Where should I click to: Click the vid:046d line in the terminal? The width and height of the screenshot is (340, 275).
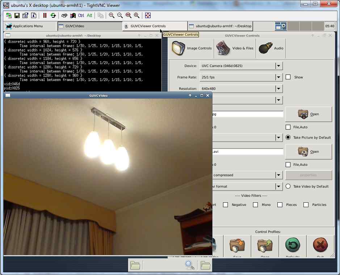[12, 84]
